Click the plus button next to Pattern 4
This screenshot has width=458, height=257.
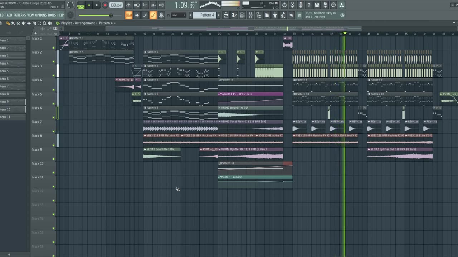218,15
